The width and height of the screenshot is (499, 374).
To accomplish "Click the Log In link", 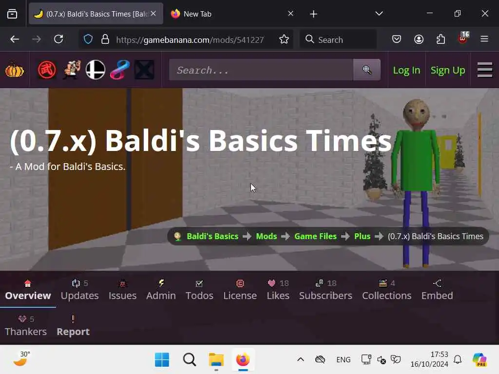I will [x=406, y=70].
